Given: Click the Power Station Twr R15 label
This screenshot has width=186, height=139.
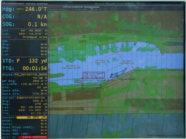Looking at the screenshot, I should click(x=71, y=68).
